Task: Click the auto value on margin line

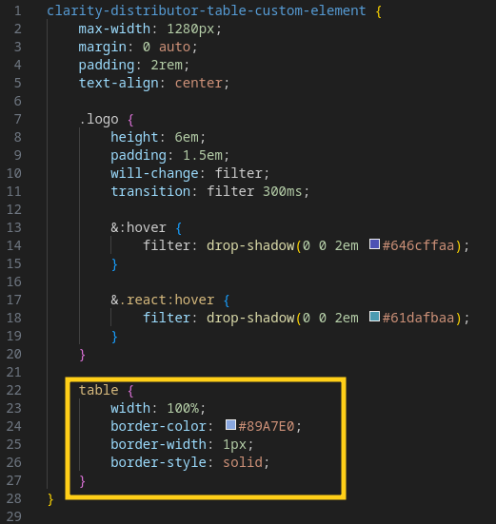Action: (x=174, y=48)
